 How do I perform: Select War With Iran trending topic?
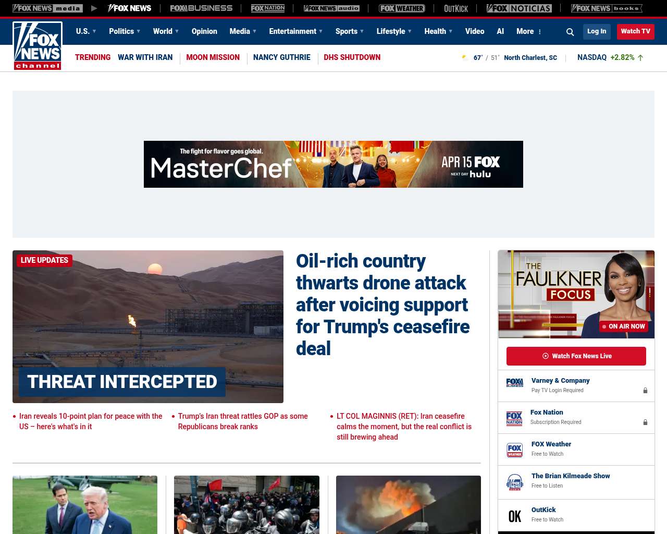[145, 57]
